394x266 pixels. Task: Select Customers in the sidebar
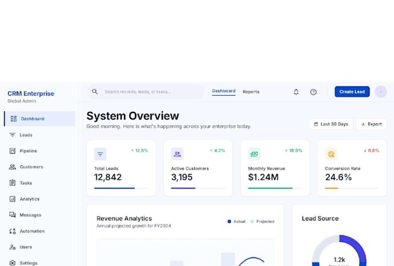point(39,167)
